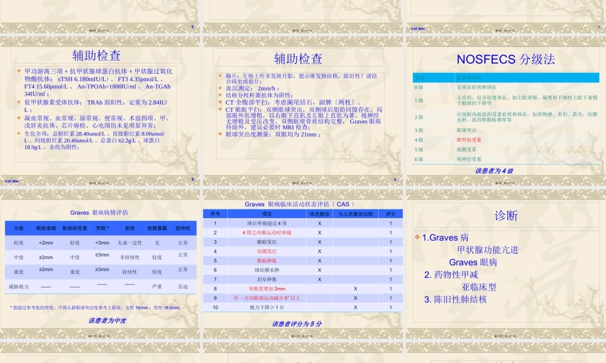Select the 任一方向眼球运动减少 5° 以上 item
This screenshot has width=606, height=363.
(267, 298)
